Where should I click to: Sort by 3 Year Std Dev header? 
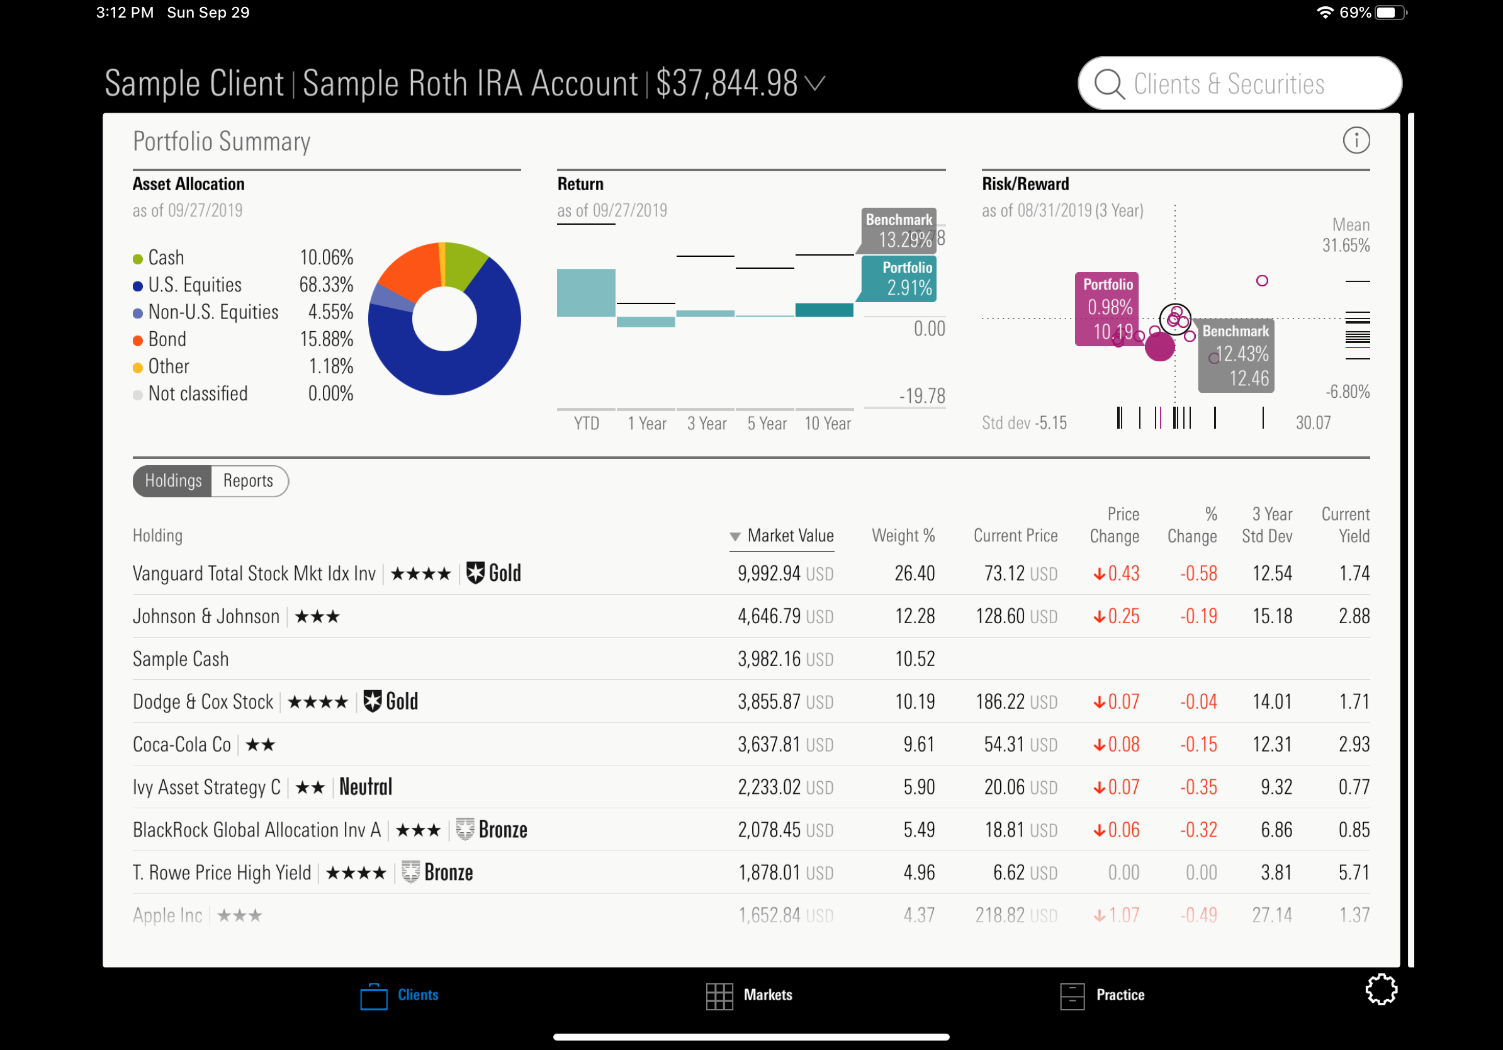click(x=1267, y=526)
